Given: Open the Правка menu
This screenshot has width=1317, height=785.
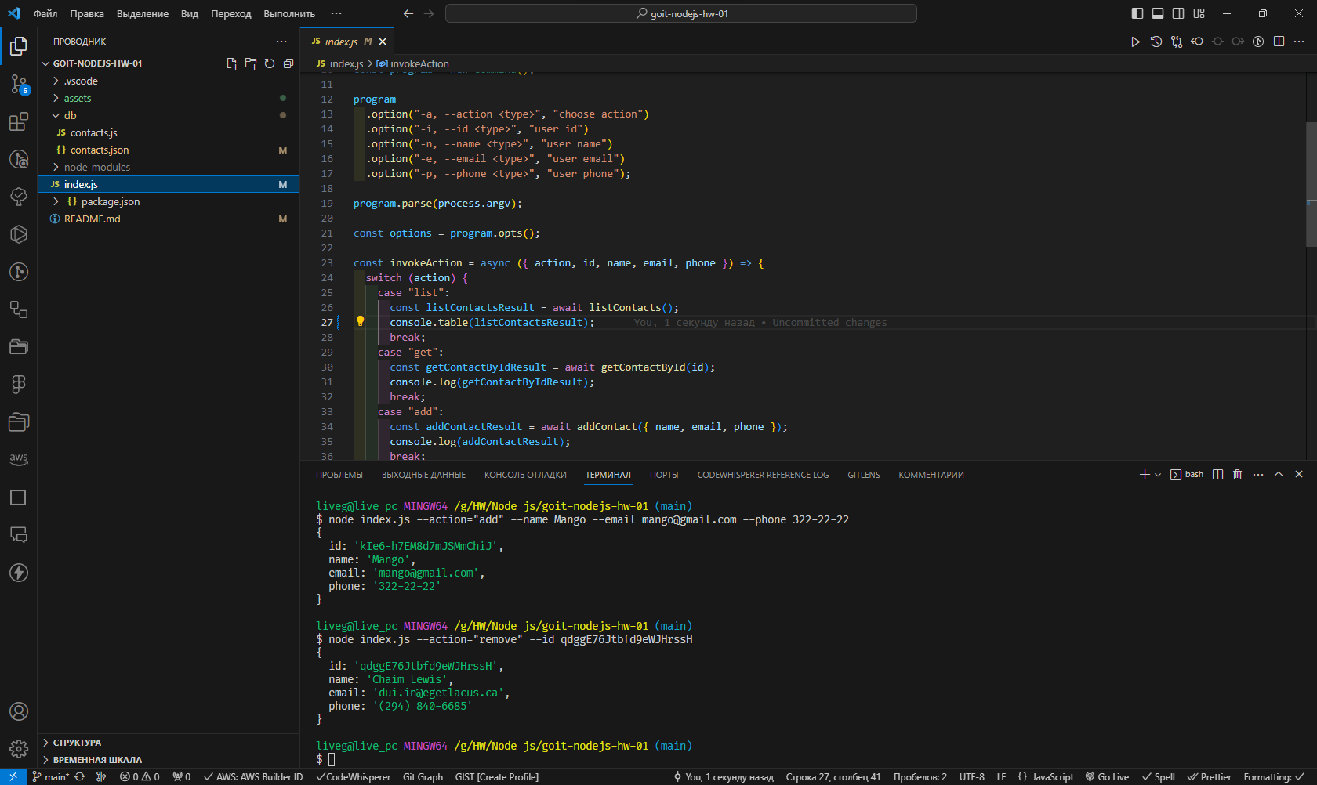Looking at the screenshot, I should pyautogui.click(x=87, y=13).
